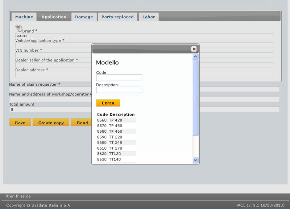The height and width of the screenshot is (209, 290).
Task: Click the dialog scrollbar down arrow
Action: click(x=195, y=160)
